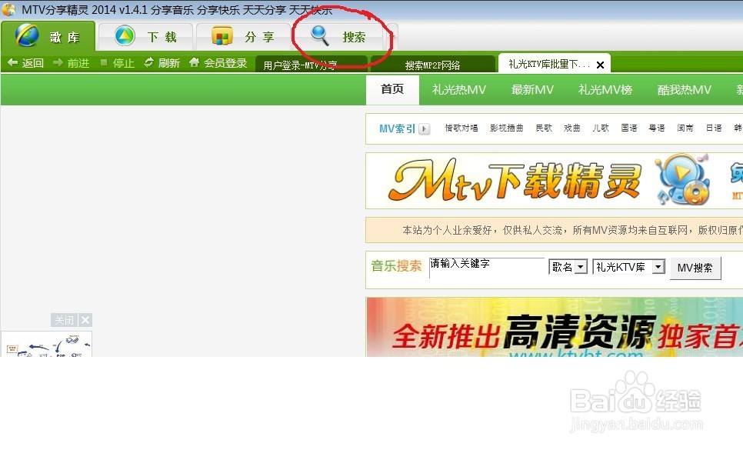
Task: Open the 最新MV section
Action: coord(532,89)
